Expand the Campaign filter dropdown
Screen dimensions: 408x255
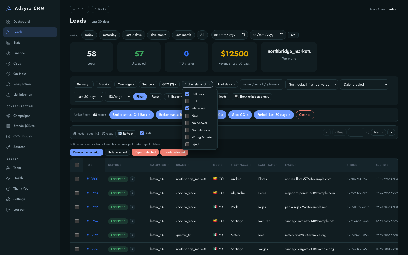point(126,84)
